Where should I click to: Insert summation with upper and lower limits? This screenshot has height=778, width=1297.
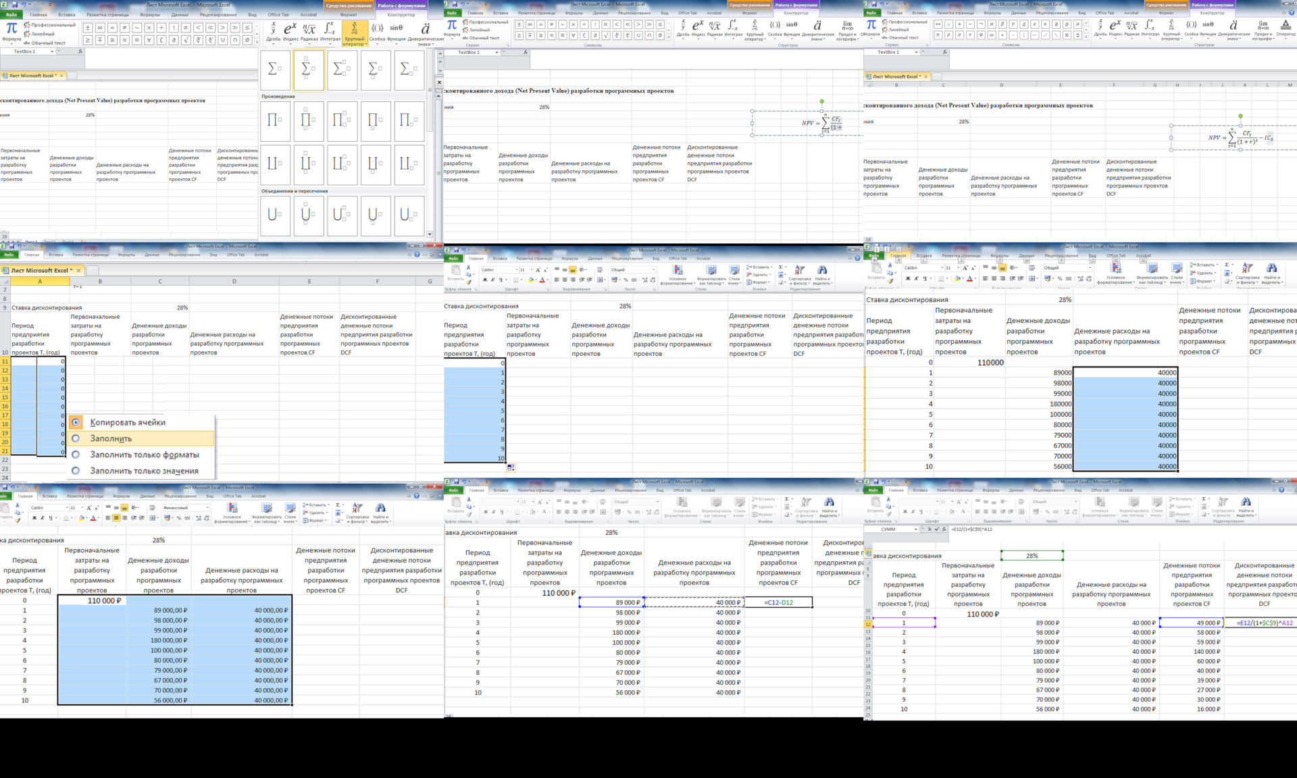(309, 70)
